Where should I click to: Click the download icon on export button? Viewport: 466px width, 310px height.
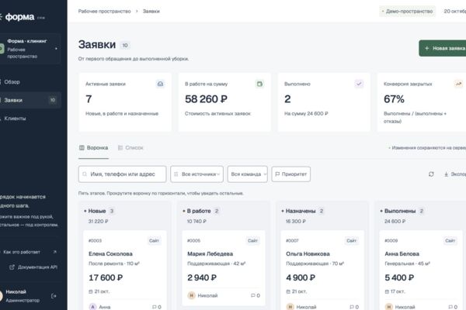tap(446, 174)
